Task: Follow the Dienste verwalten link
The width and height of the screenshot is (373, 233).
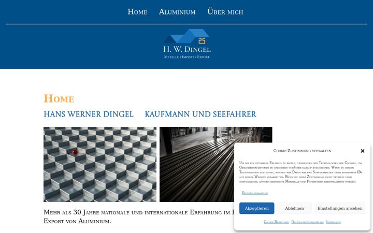Action: (255, 193)
